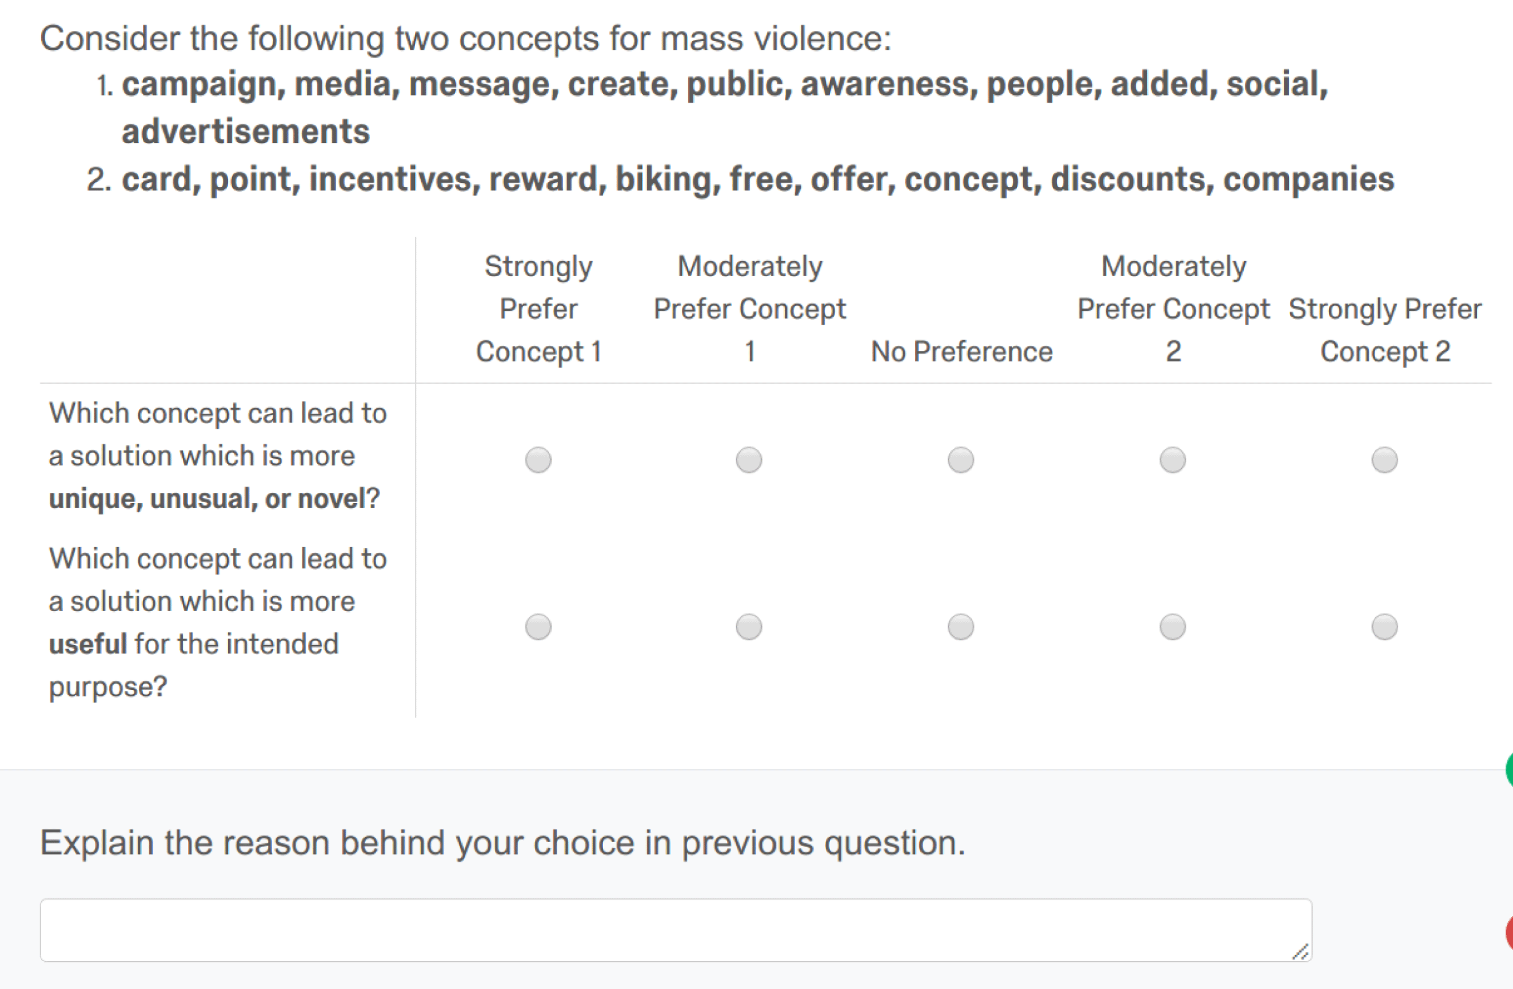
Task: Click the text area resize handle
Action: click(1301, 951)
